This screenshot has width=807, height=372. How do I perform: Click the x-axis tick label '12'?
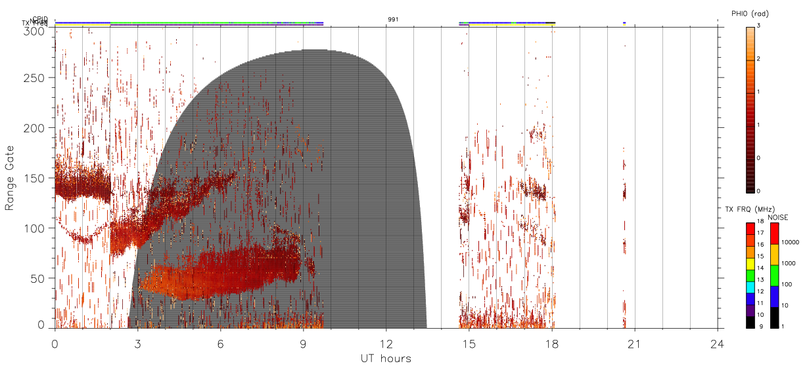386,343
